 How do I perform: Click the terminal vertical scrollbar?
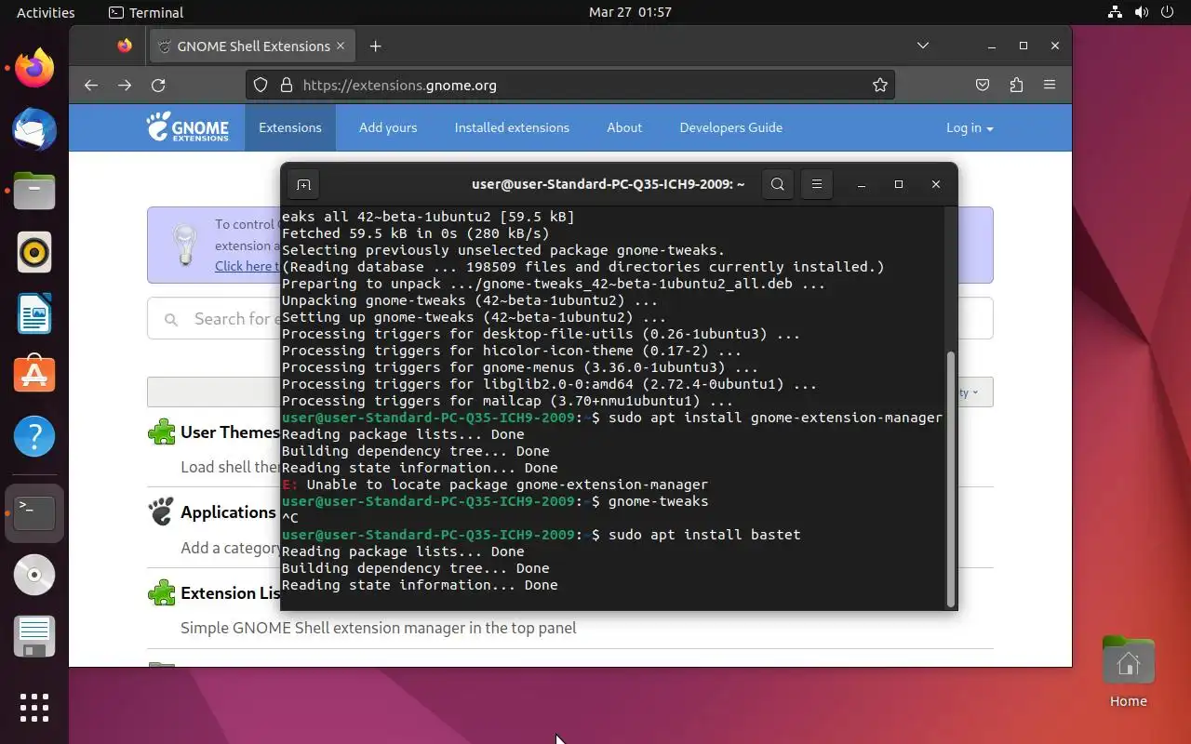951,477
